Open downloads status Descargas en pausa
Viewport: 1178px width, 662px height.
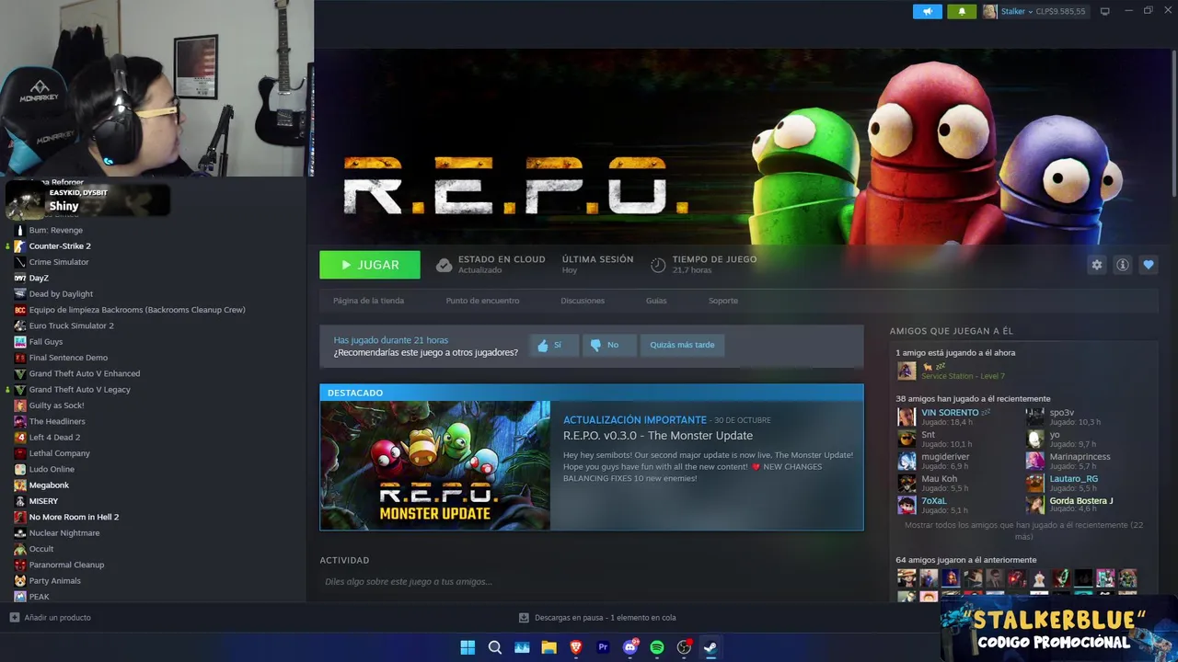[597, 618]
